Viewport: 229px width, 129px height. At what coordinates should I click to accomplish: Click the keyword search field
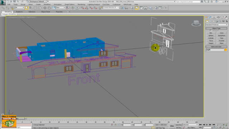(187, 1)
